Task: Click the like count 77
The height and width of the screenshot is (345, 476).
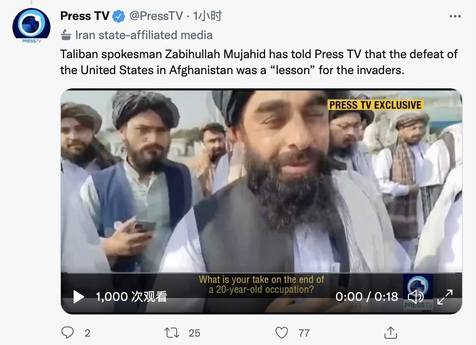Action: (304, 333)
